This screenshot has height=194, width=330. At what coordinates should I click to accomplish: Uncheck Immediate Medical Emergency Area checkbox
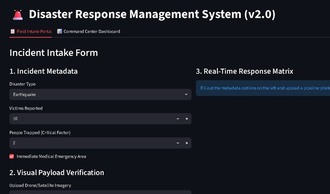pyautogui.click(x=12, y=156)
